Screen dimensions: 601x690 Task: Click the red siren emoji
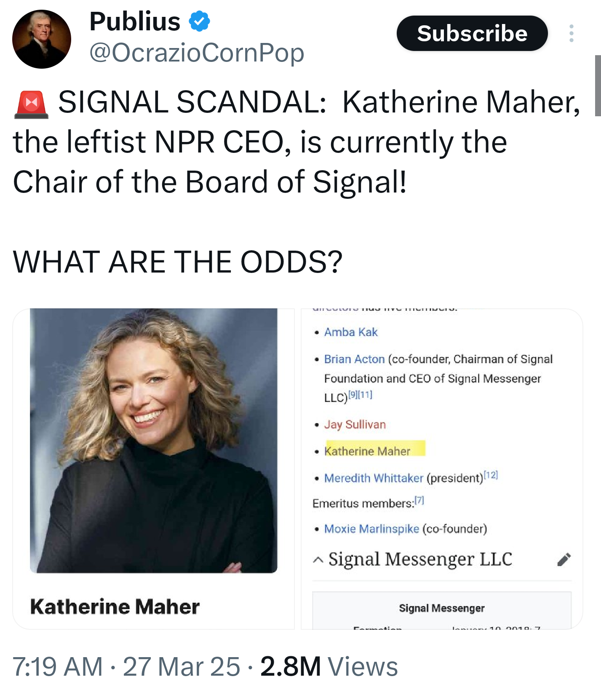[32, 104]
